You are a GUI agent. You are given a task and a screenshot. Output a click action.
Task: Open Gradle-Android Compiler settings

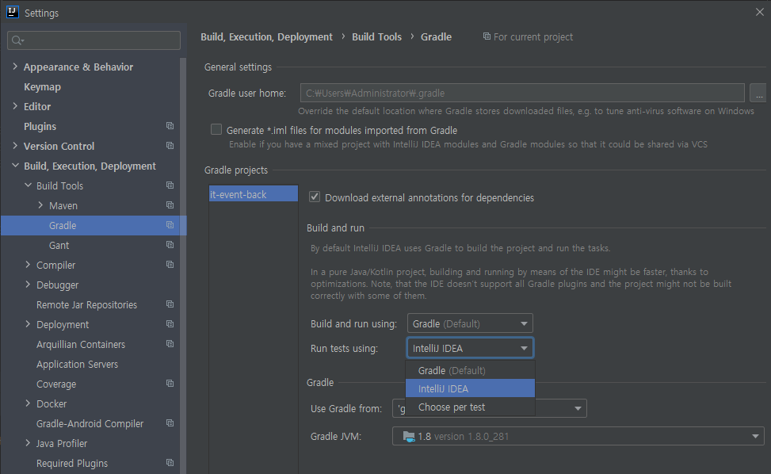pos(90,423)
